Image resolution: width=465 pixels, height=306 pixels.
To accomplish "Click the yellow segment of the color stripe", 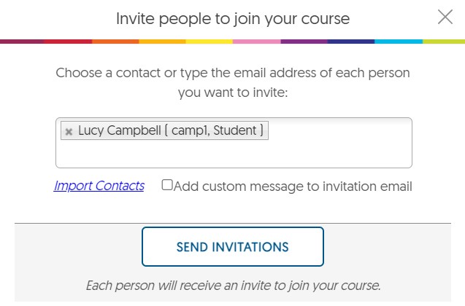I will 210,42.
